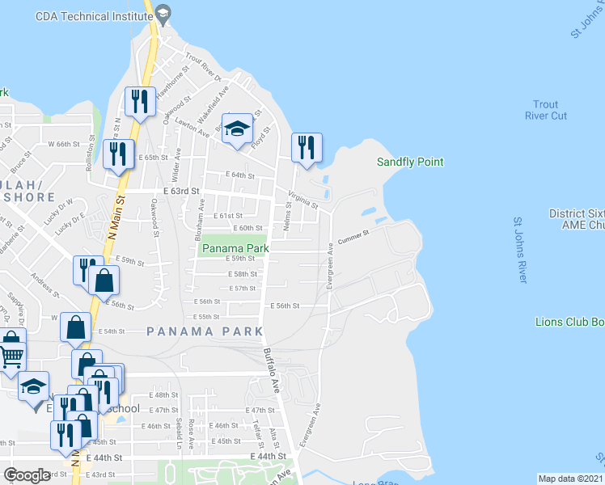Click the E 61st St label
605x485 pixels.
pyautogui.click(x=228, y=216)
